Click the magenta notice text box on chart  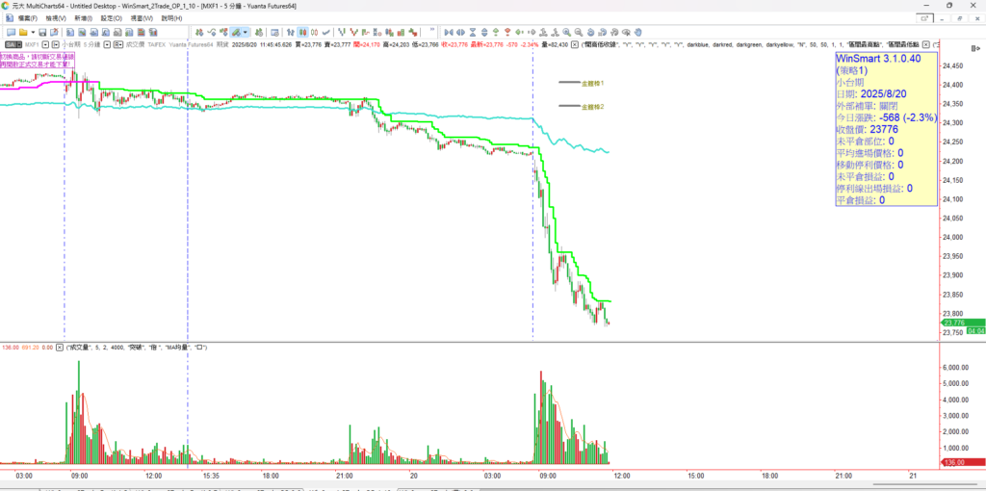click(38, 61)
